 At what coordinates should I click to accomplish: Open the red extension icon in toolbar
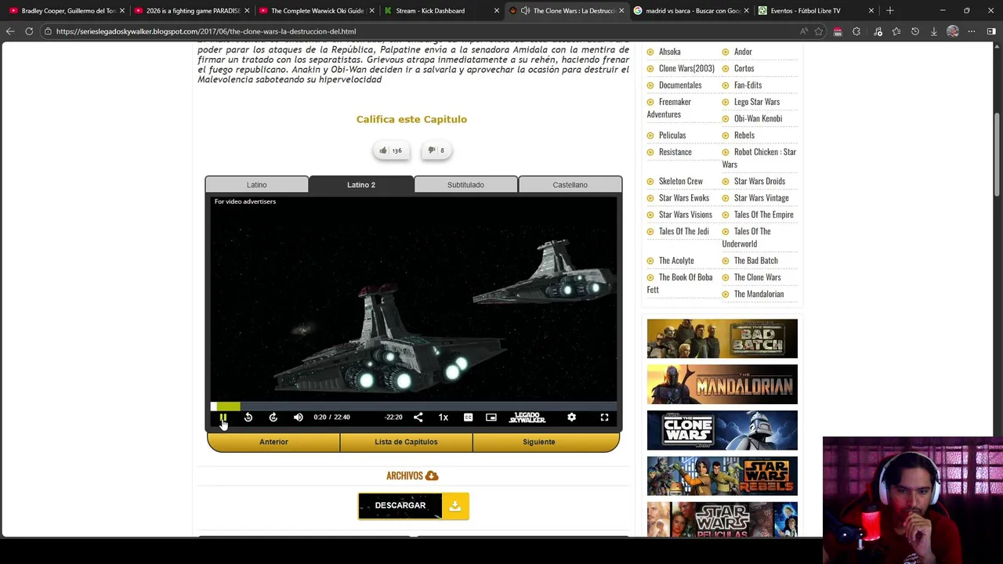click(x=838, y=31)
